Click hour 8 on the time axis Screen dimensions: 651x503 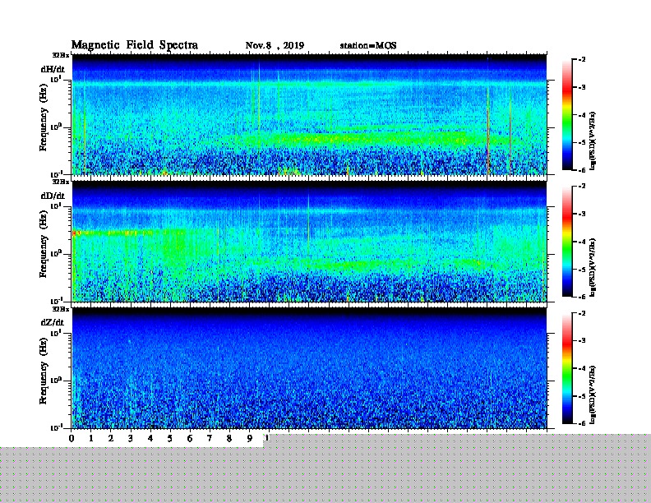pos(229,439)
